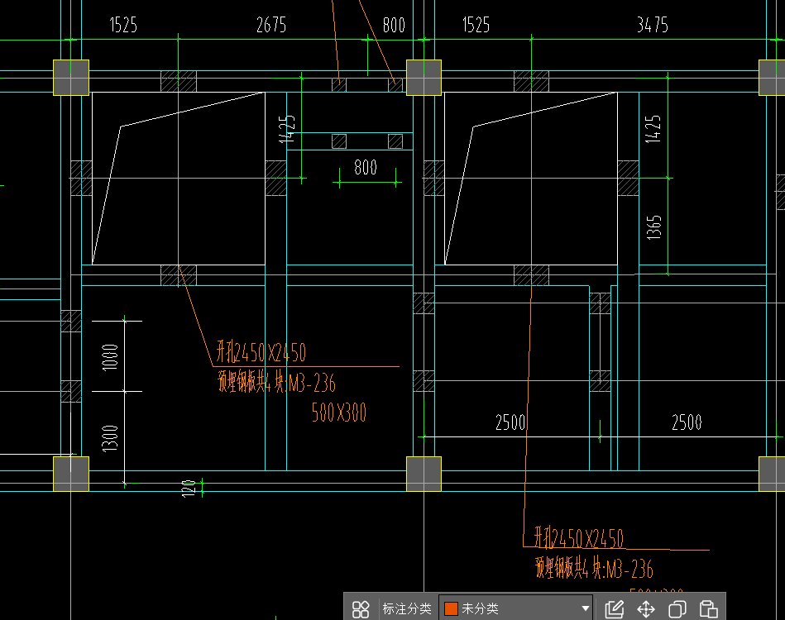Click the edit annotation pencil icon
Image resolution: width=785 pixels, height=620 pixels.
615,609
